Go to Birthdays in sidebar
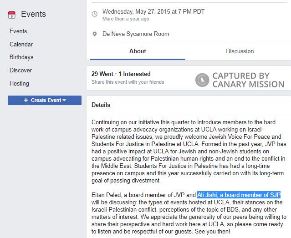 click(21, 57)
